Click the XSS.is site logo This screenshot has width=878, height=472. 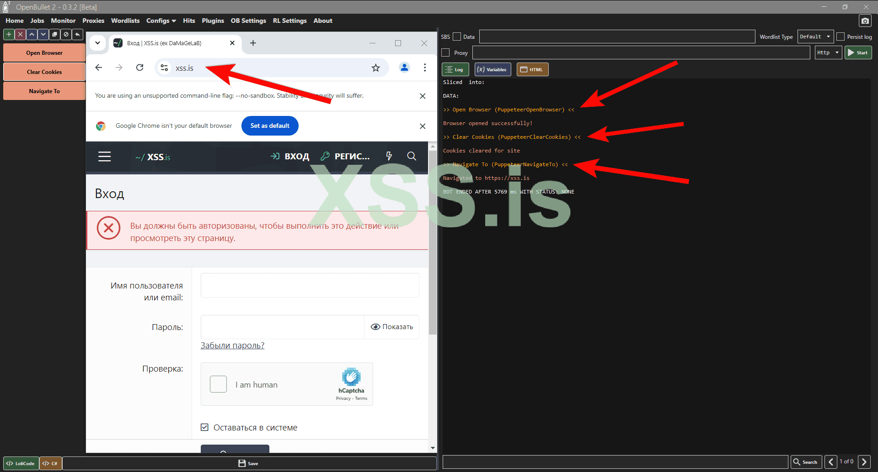click(x=153, y=157)
